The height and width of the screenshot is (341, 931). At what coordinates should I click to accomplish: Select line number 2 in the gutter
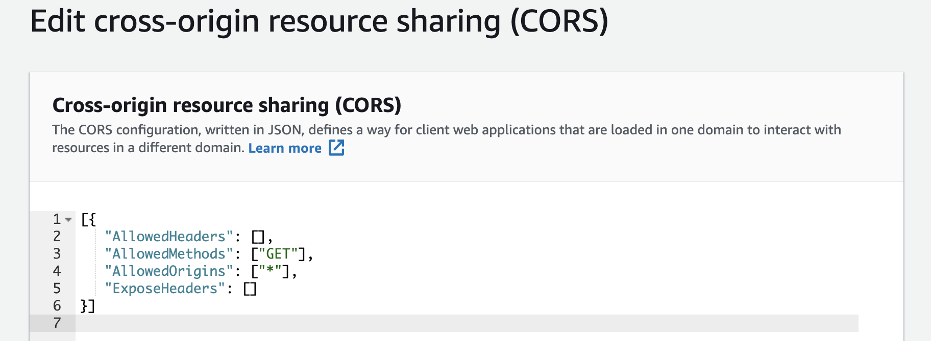coord(57,237)
